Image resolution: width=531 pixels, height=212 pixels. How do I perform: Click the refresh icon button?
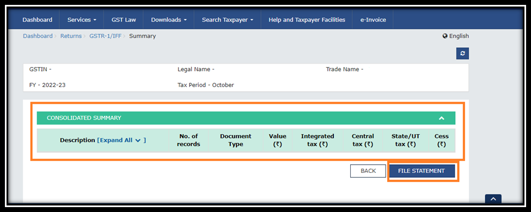(462, 53)
